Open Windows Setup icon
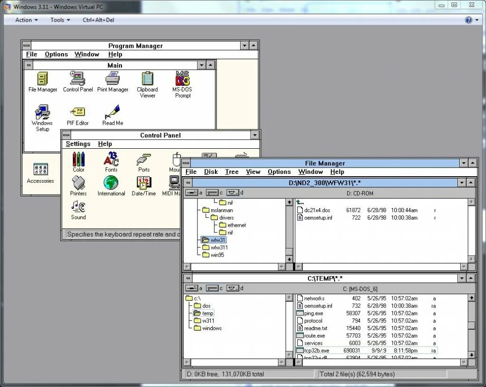 42,118
